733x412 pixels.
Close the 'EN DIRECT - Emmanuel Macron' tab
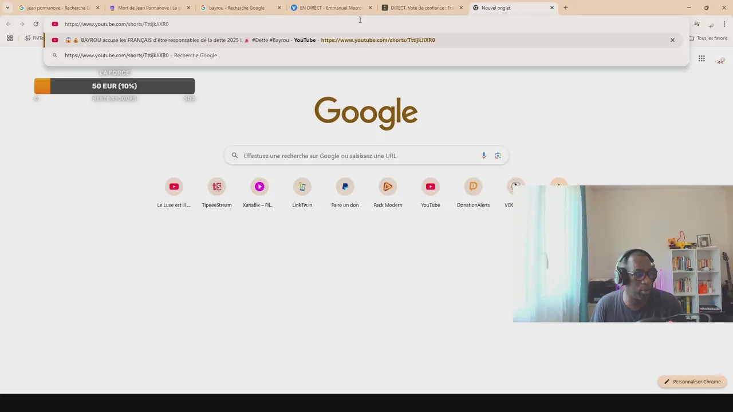370,8
